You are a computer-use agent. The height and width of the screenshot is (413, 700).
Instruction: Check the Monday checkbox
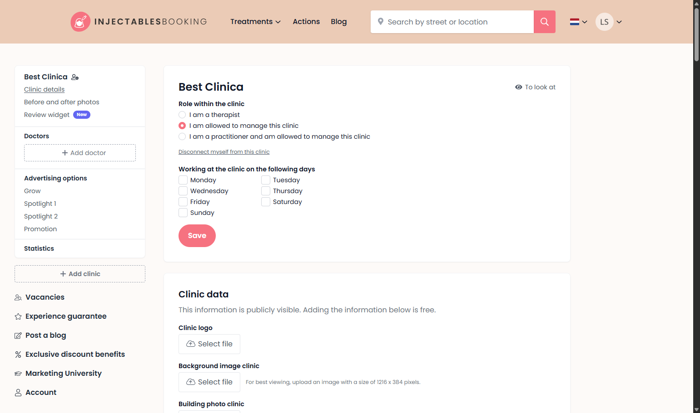click(183, 180)
